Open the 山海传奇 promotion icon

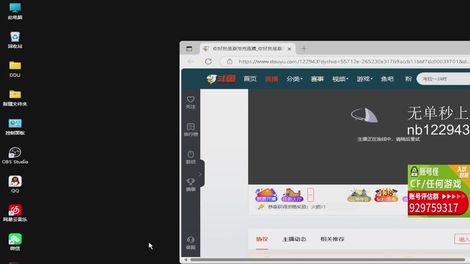tap(359, 195)
